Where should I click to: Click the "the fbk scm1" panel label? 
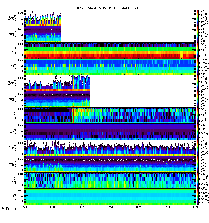[13, 197]
